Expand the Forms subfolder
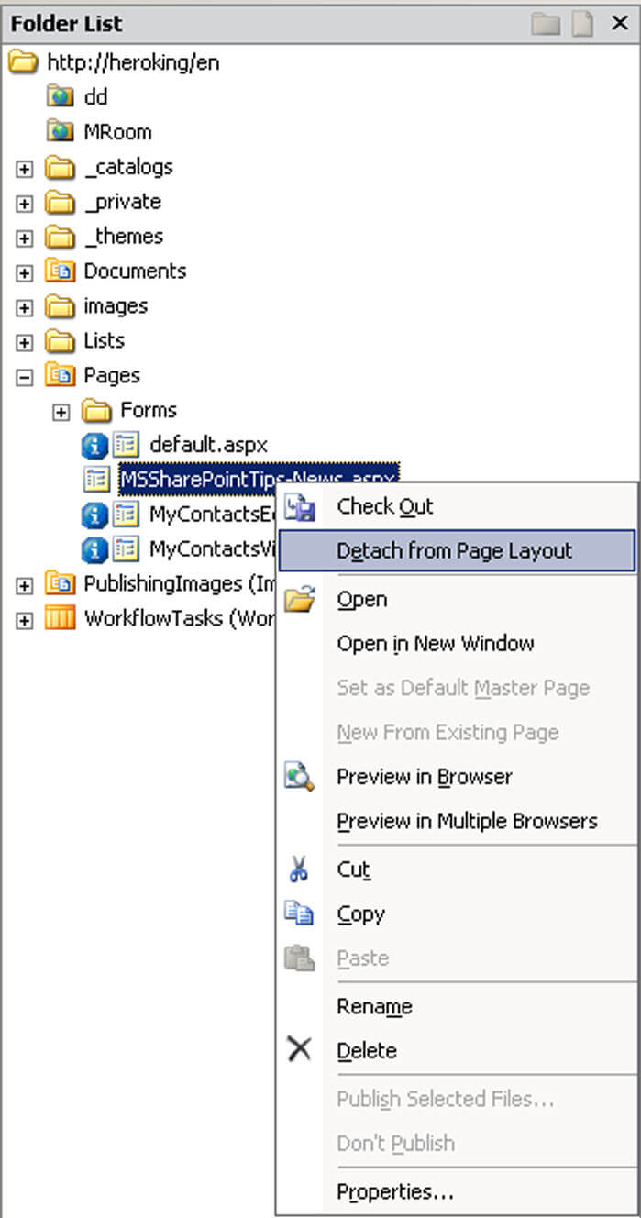Viewport: 641px width, 1218px height. (61, 412)
